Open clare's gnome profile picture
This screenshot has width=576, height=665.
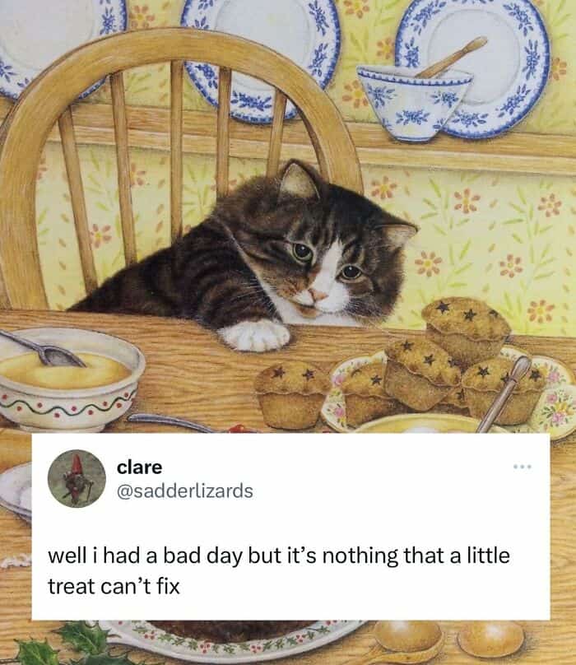(x=77, y=478)
